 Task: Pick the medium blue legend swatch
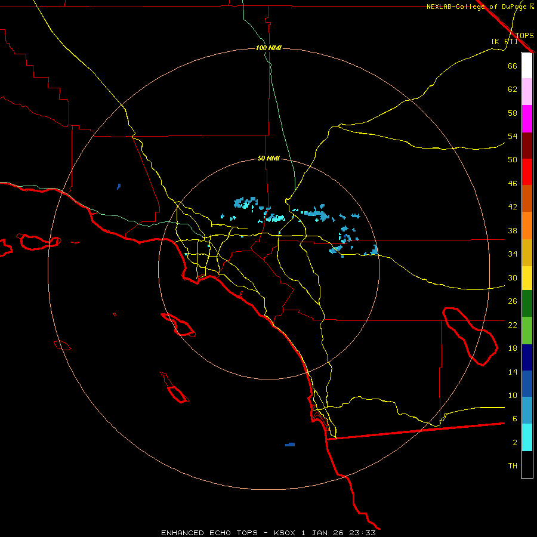tap(527, 384)
